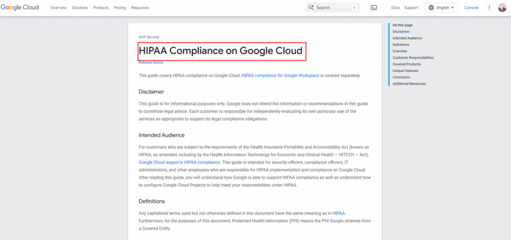
Task: Follow HIPAA compliance for Google Workspace link
Action: click(280, 75)
